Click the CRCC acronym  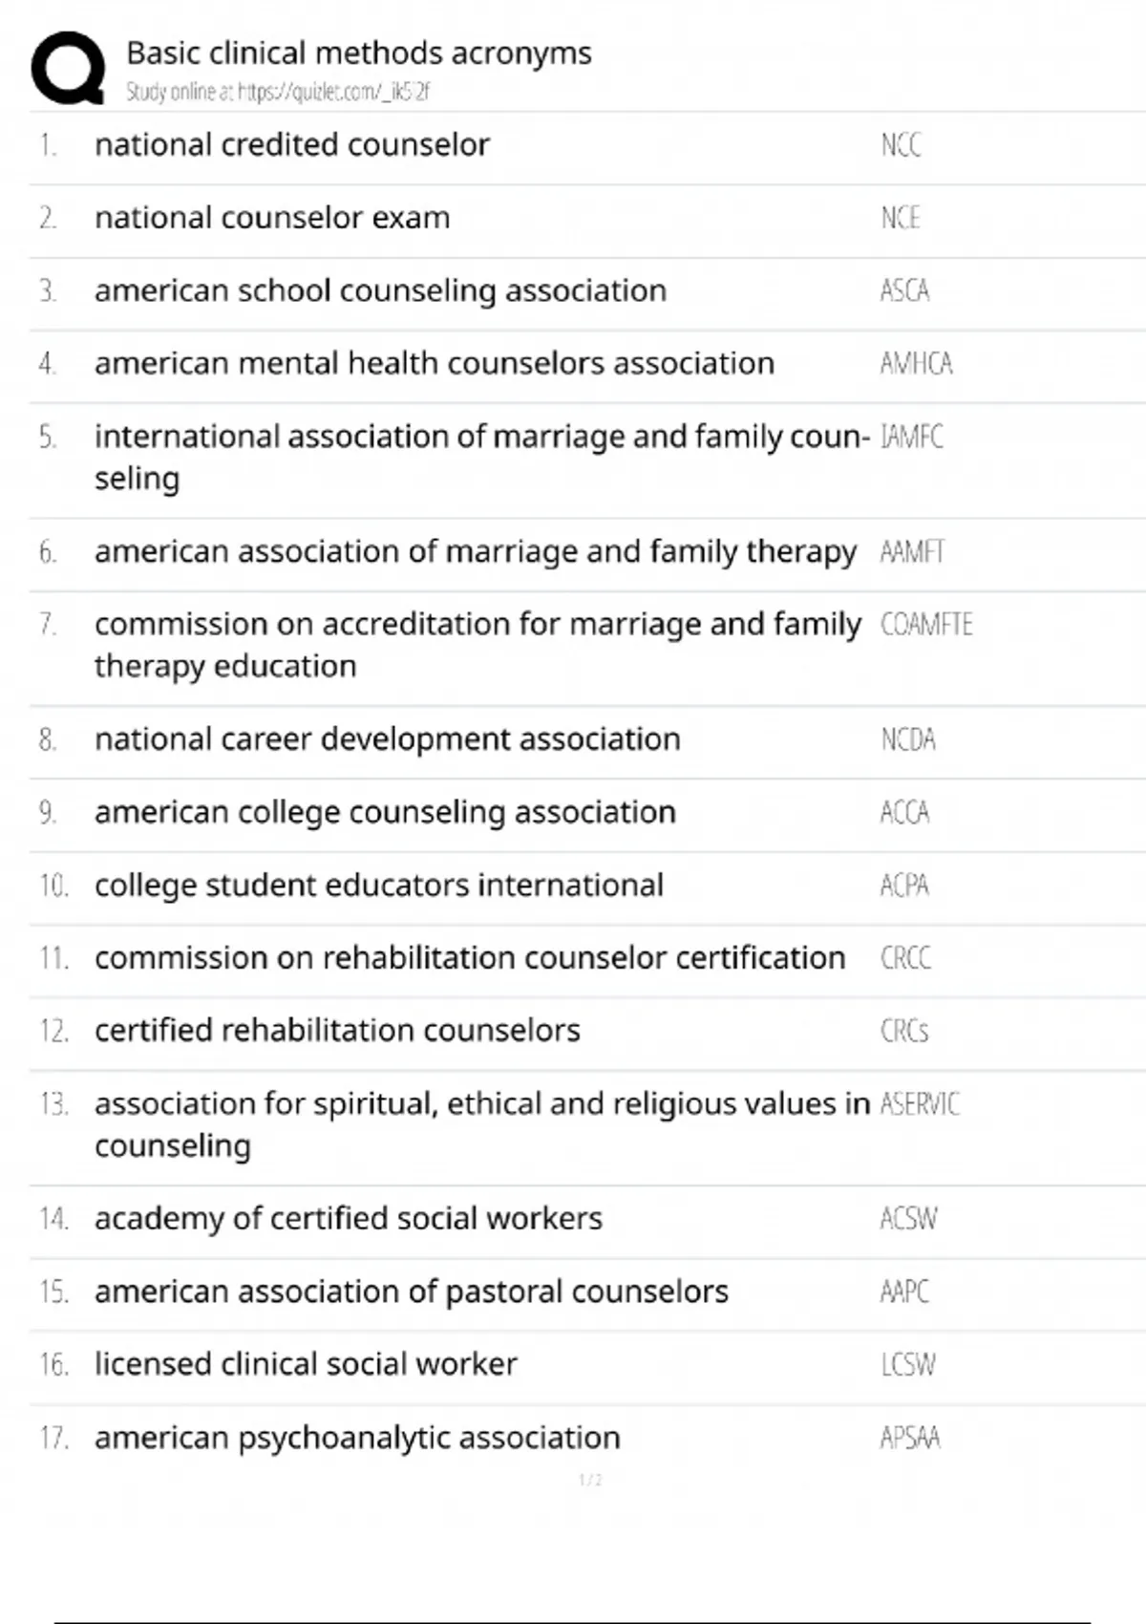(x=904, y=958)
